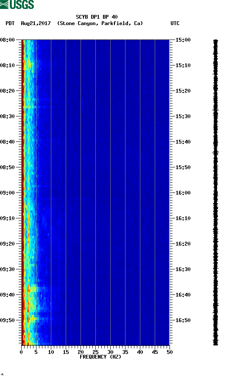
Task: Click the 'PDT' timezone label
Action: (10, 23)
